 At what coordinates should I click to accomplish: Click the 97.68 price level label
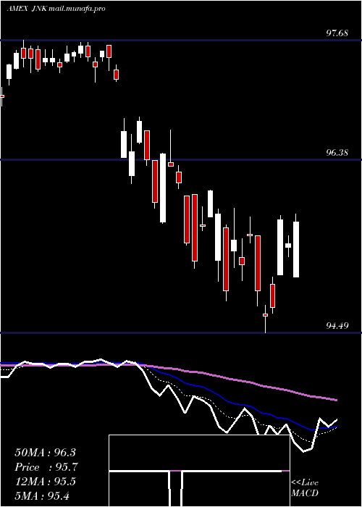pos(337,33)
